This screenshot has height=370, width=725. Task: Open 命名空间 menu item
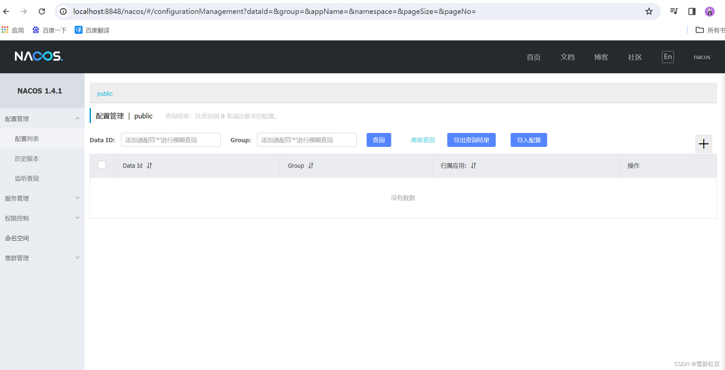point(17,238)
